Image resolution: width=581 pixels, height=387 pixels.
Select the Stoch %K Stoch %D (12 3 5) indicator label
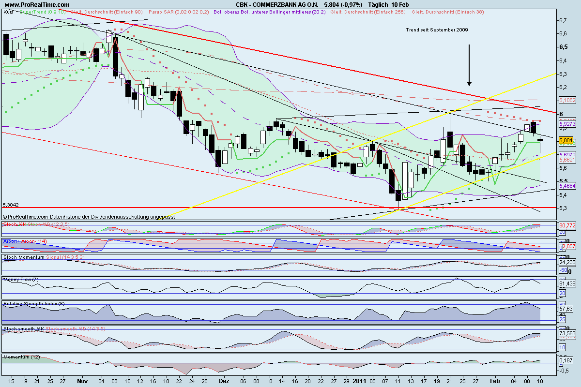click(37, 224)
